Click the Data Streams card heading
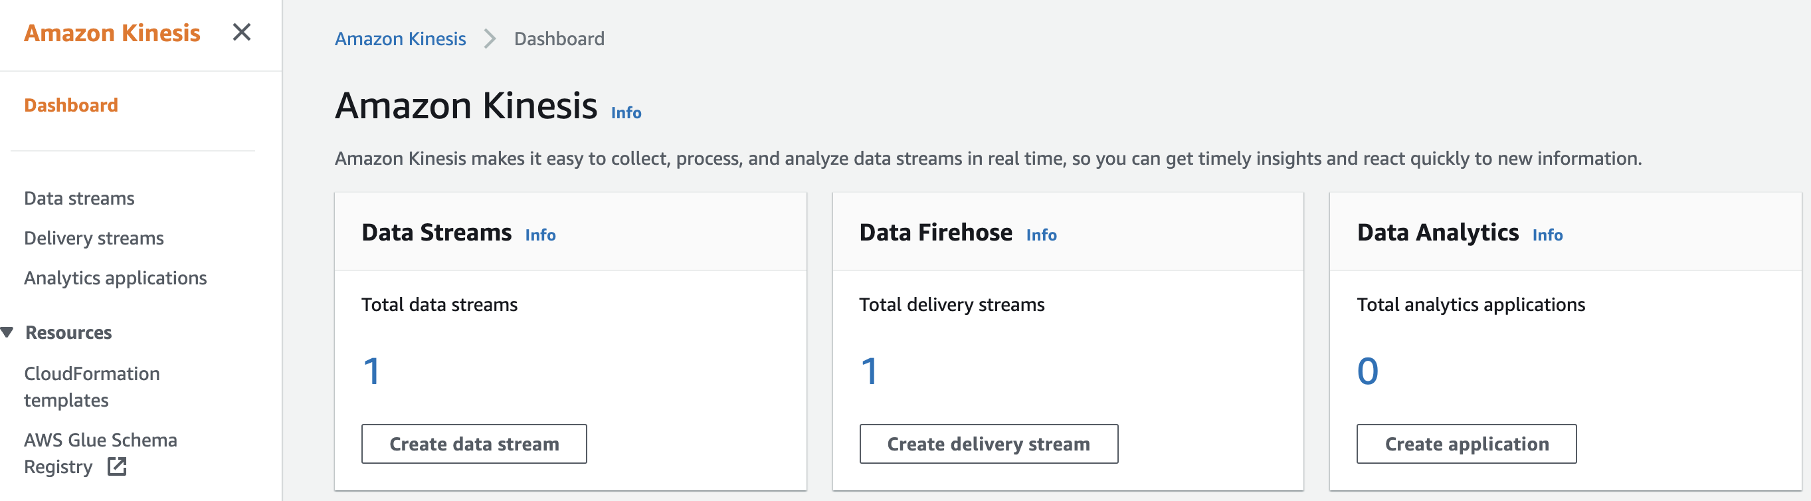Screen dimensions: 1811x501 tap(436, 233)
